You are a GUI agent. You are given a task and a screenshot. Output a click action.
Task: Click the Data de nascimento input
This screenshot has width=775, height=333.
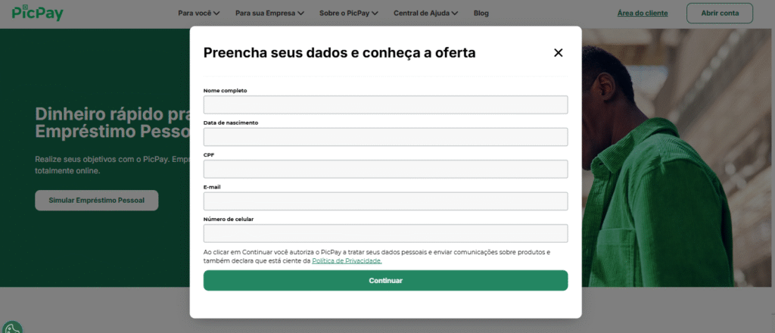[385, 137]
